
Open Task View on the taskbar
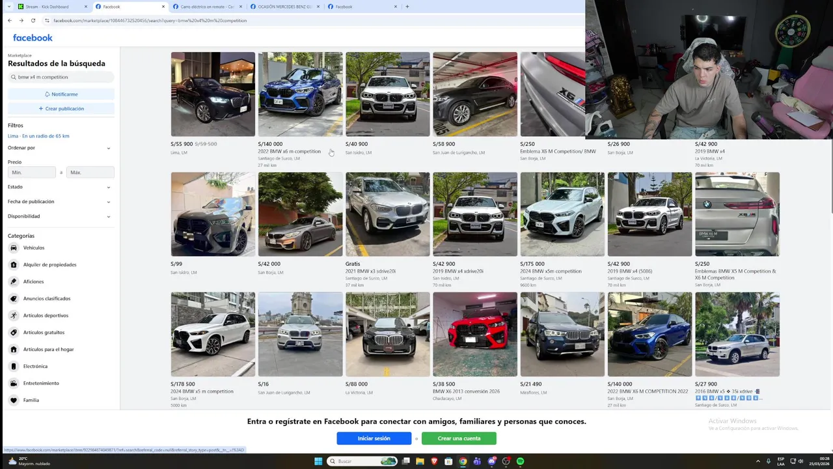click(405, 461)
